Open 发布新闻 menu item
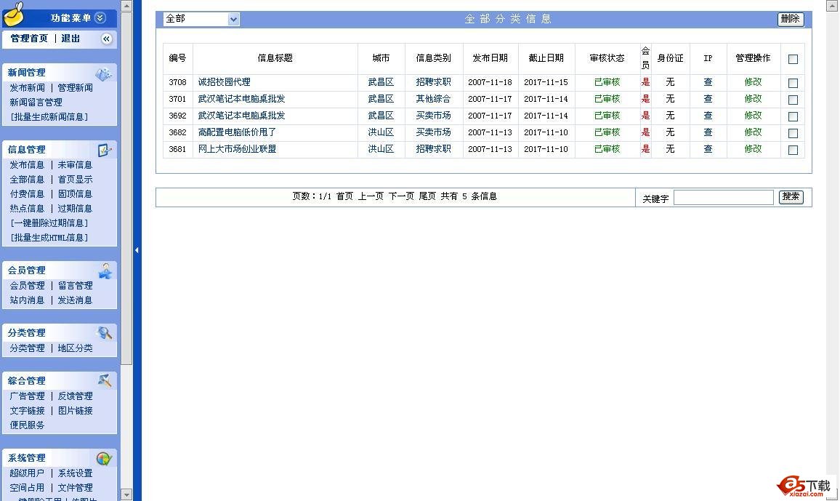Viewport: 840px width, 501px height. 28,87
